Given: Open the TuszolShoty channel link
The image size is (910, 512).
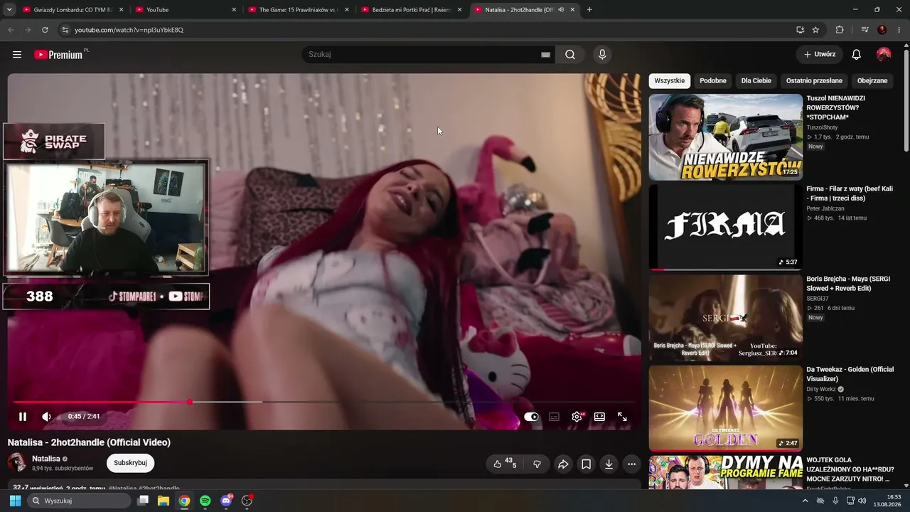Looking at the screenshot, I should tap(822, 127).
